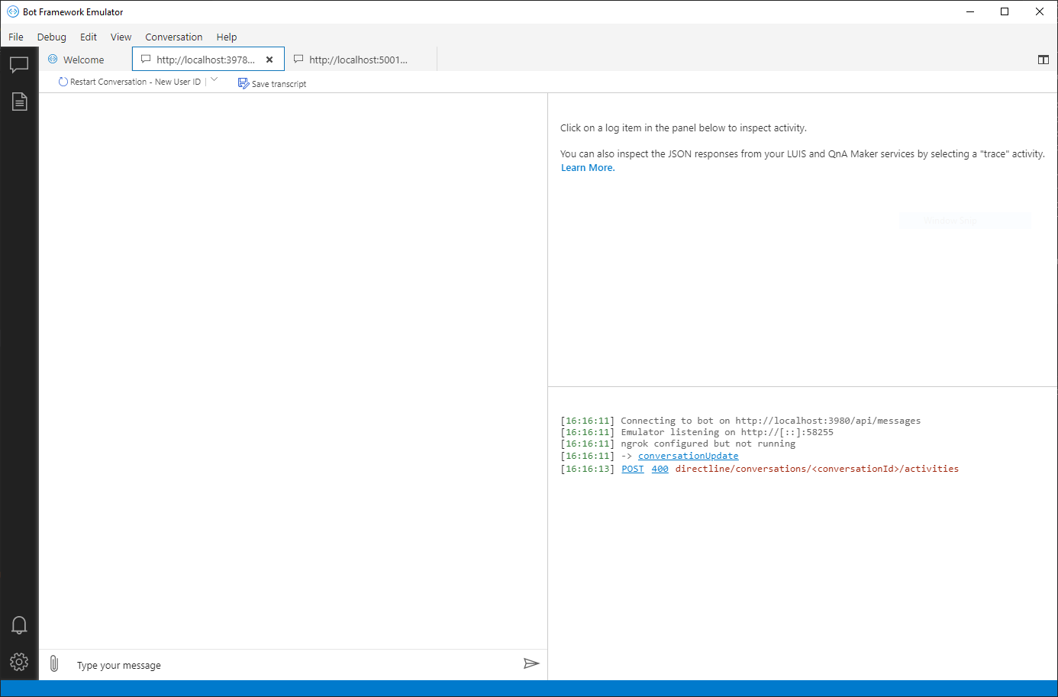This screenshot has height=697, width=1058.
Task: Open the transcripts sidebar panel
Action: point(19,101)
